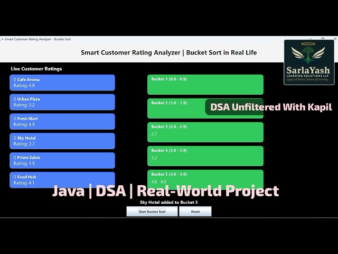Open the Bucket 1 (0.0 - 0.9) panel
The image size is (338, 254).
(x=205, y=85)
